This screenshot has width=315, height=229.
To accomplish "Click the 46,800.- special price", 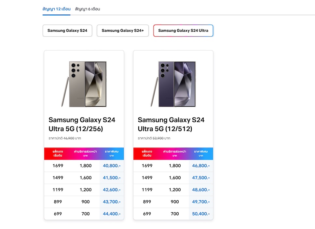I will click(201, 166).
